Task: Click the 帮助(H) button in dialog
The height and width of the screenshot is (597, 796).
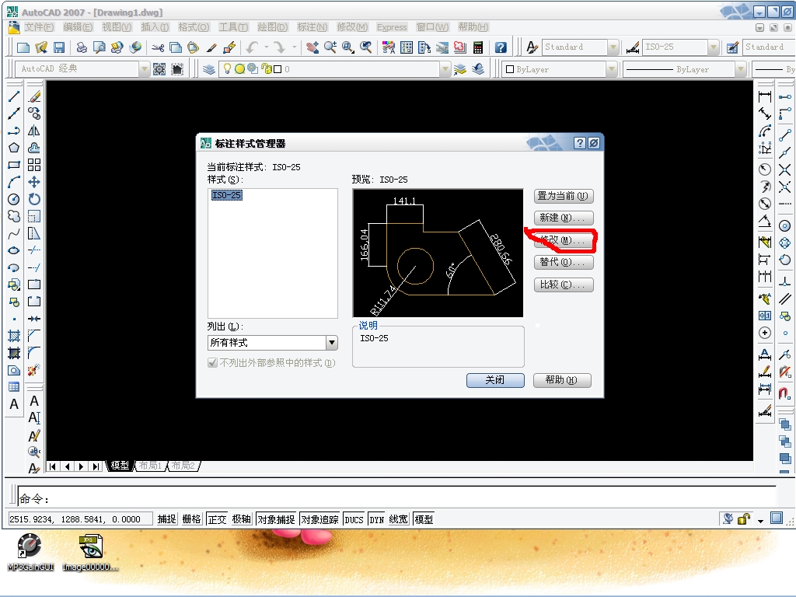Action: click(x=562, y=380)
